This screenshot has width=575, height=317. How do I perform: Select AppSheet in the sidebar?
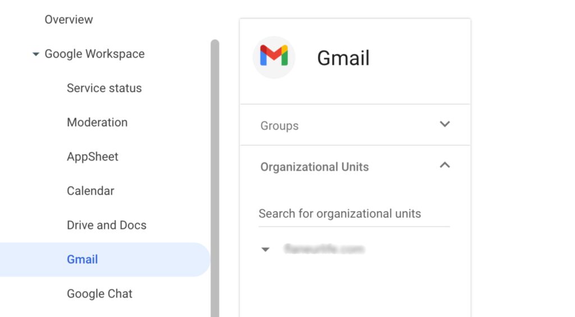click(x=93, y=157)
